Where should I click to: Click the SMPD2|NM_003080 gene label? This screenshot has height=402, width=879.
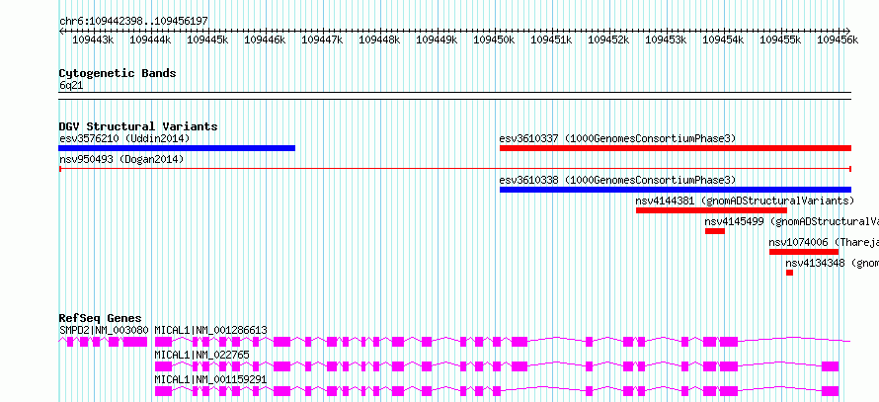[104, 330]
